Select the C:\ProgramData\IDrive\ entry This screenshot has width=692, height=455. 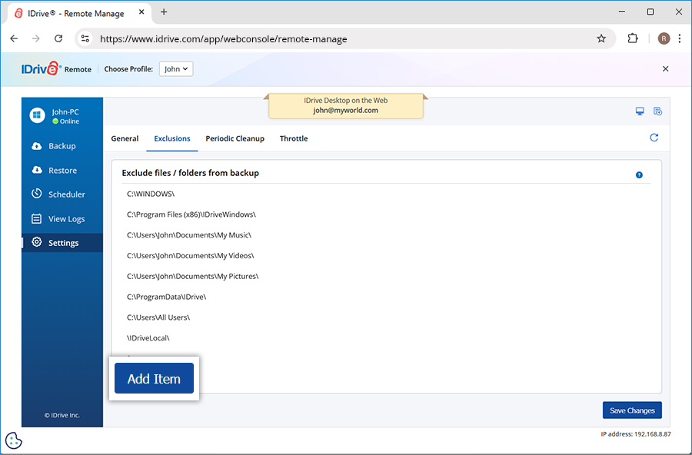[x=166, y=297]
